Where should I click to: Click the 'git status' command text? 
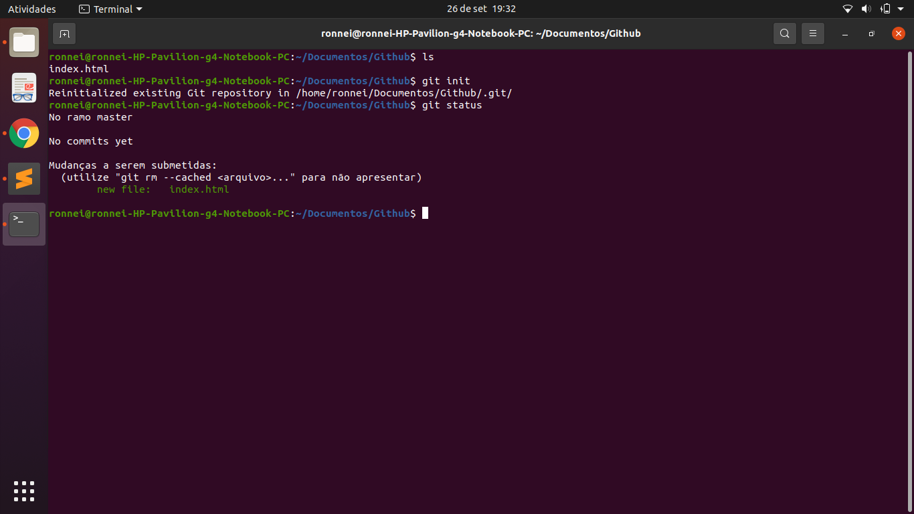tap(452, 105)
